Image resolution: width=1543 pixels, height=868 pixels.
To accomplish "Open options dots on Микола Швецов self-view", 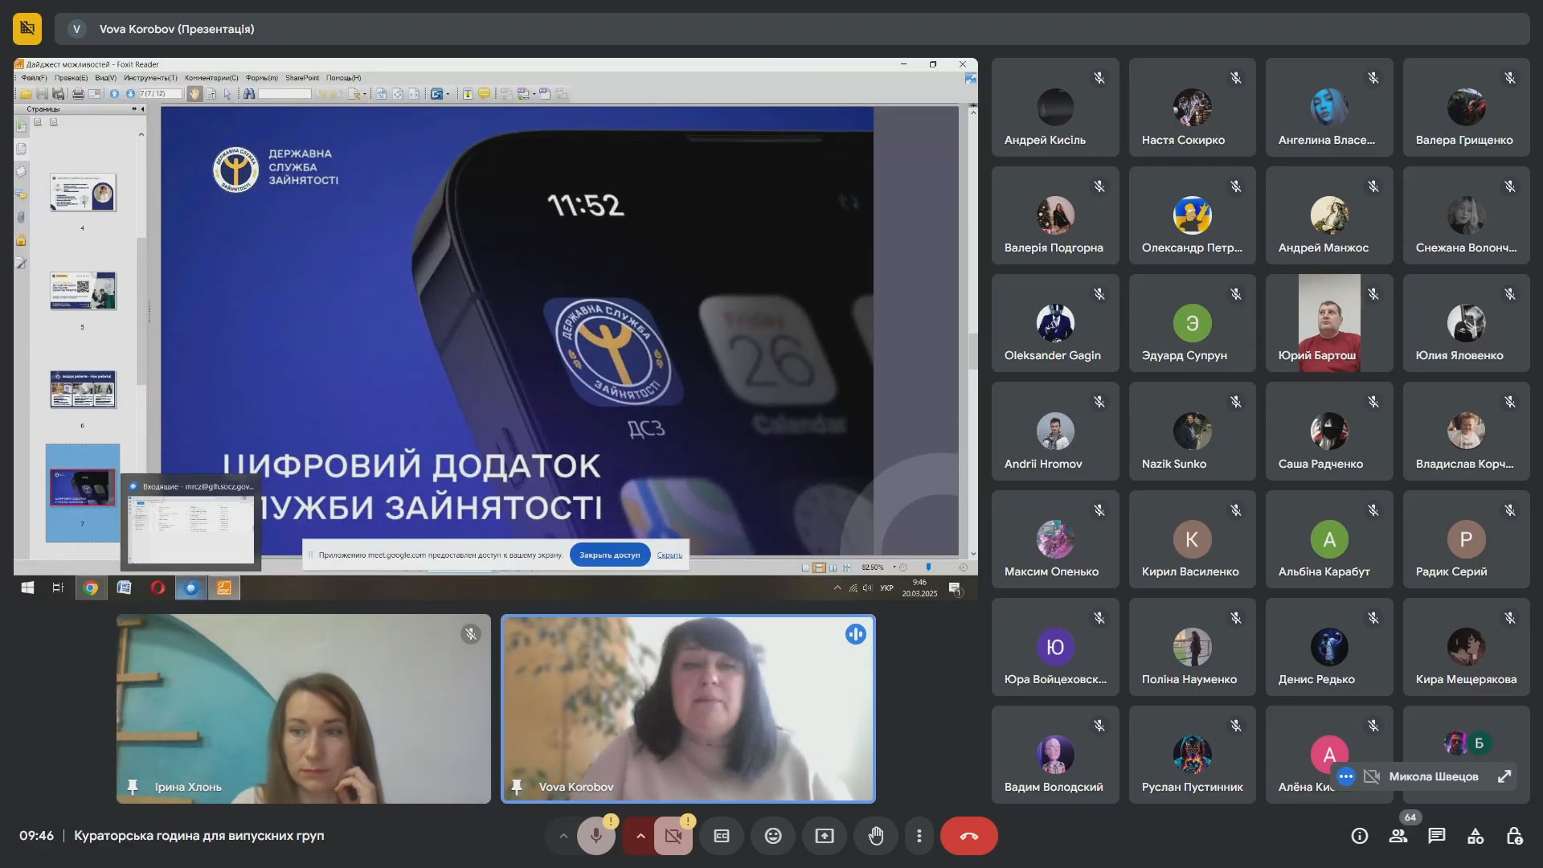I will (1346, 776).
